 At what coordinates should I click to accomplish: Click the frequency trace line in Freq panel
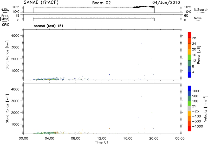(x=94, y=18)
